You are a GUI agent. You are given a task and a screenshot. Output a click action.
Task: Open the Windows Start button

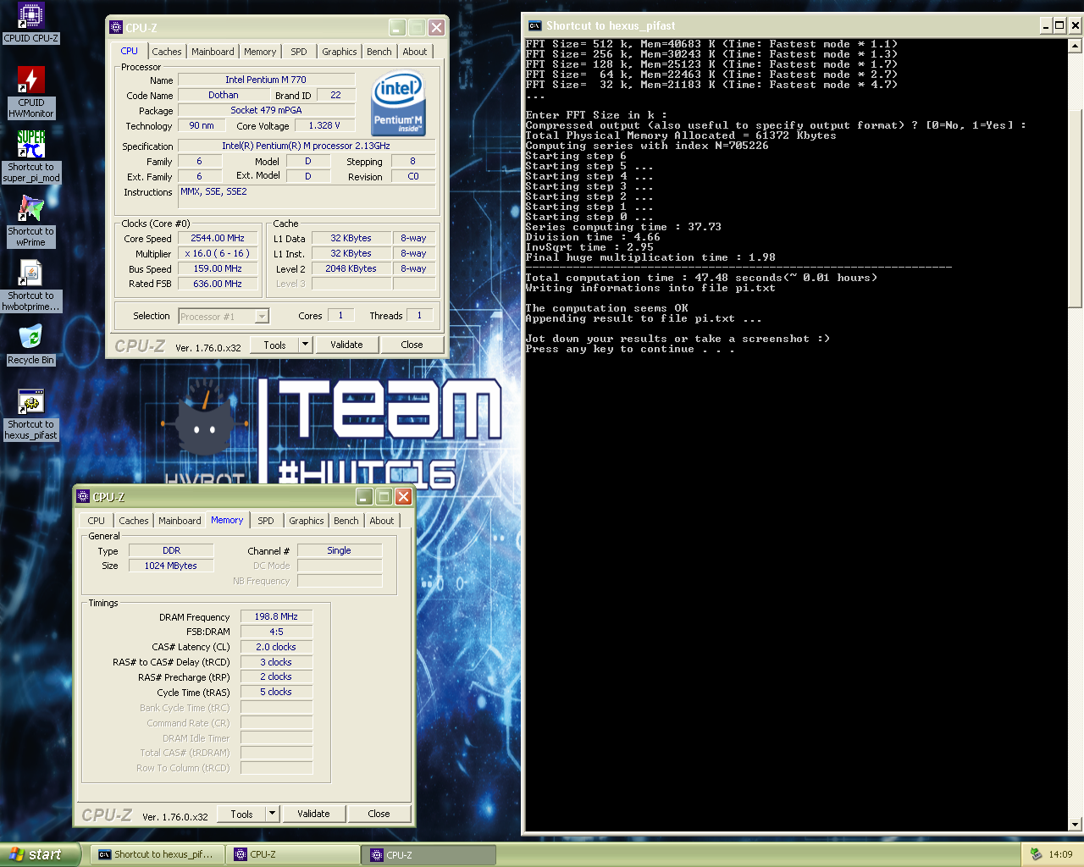tap(41, 854)
